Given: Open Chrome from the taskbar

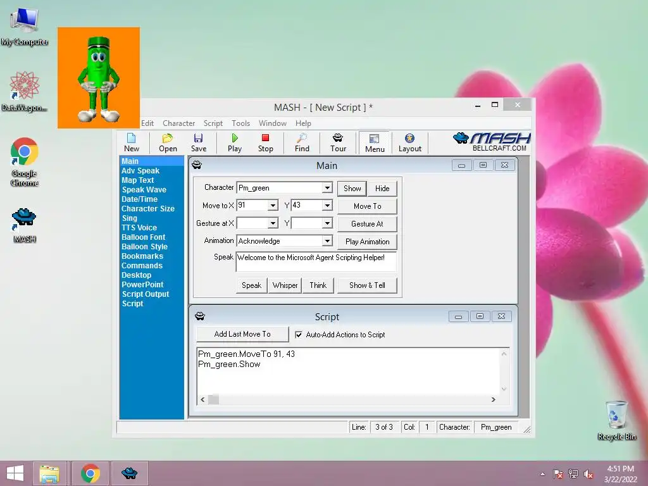Looking at the screenshot, I should (x=90, y=473).
